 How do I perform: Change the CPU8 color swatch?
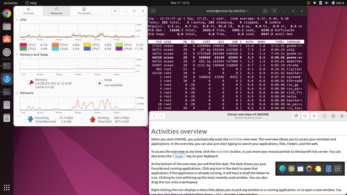pyautogui.click(x=119, y=49)
